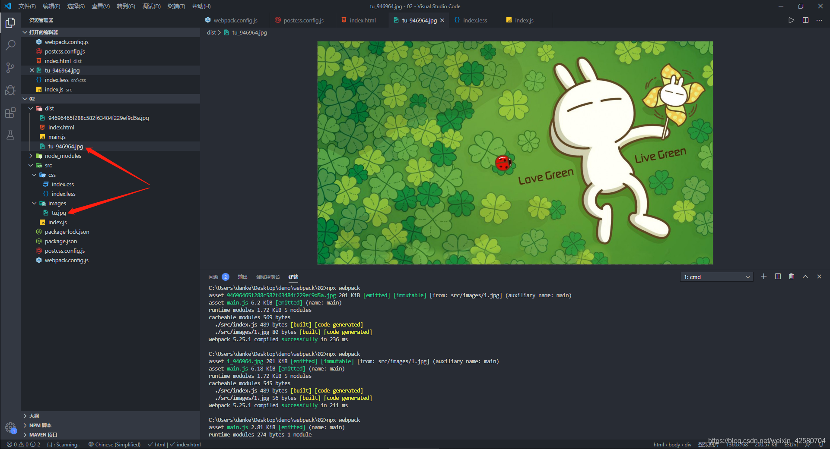The width and height of the screenshot is (830, 449).
Task: Click the notifications bell in status bar
Action: 821,444
